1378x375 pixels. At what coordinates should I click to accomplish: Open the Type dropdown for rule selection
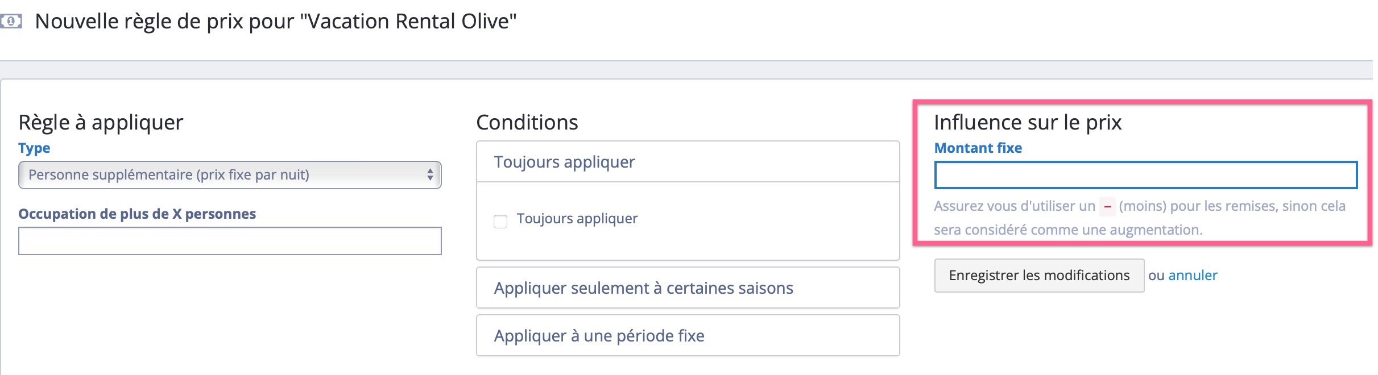(230, 175)
